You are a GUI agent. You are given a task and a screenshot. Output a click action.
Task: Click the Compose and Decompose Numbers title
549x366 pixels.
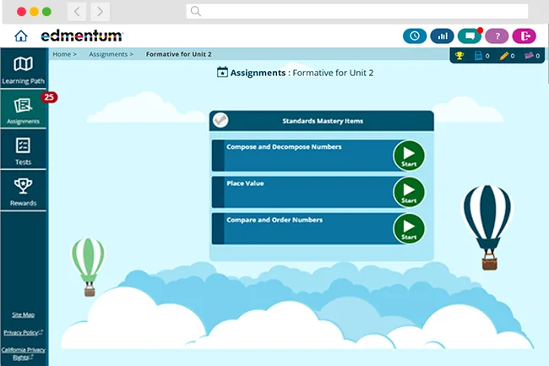[284, 147]
